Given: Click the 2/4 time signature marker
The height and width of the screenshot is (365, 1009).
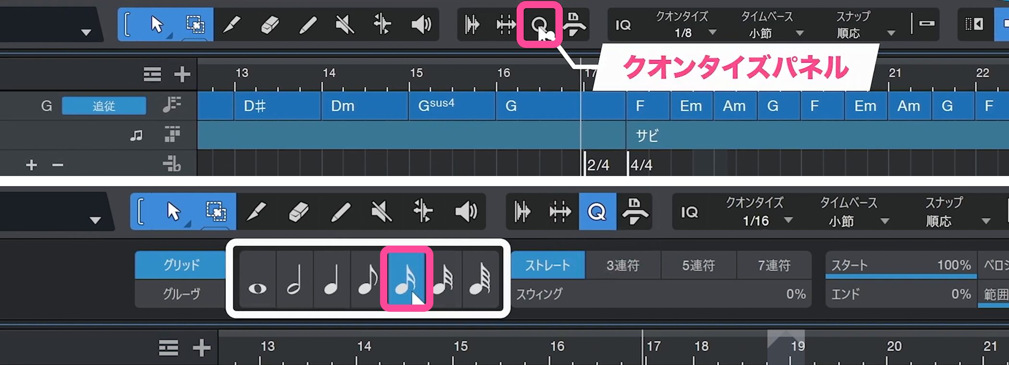Looking at the screenshot, I should tap(598, 165).
